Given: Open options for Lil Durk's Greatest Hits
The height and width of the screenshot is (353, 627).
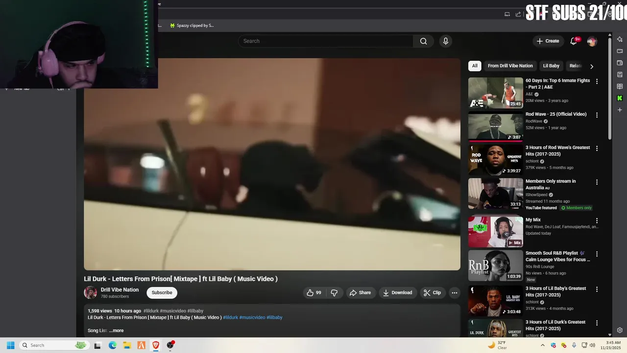Looking at the screenshot, I should pos(597,323).
